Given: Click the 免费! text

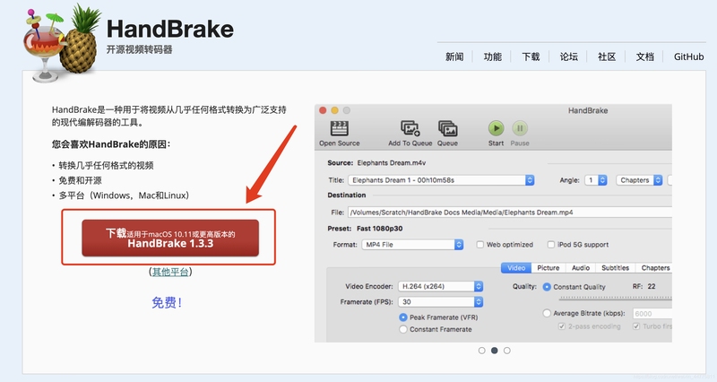Looking at the screenshot, I should (x=168, y=302).
